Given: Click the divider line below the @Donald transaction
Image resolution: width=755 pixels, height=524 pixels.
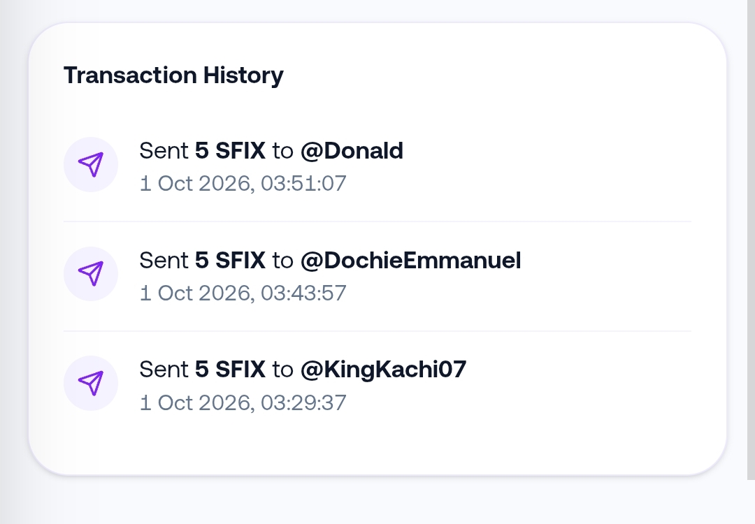Looking at the screenshot, I should point(377,221).
